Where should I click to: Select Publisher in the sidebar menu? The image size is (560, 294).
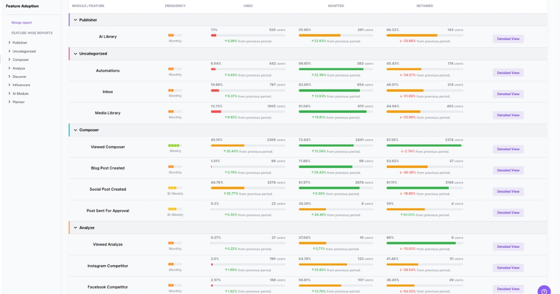pos(18,42)
